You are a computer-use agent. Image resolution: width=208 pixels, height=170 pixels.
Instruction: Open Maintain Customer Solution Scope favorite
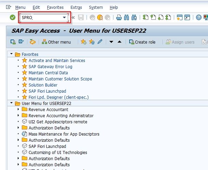click(60, 79)
